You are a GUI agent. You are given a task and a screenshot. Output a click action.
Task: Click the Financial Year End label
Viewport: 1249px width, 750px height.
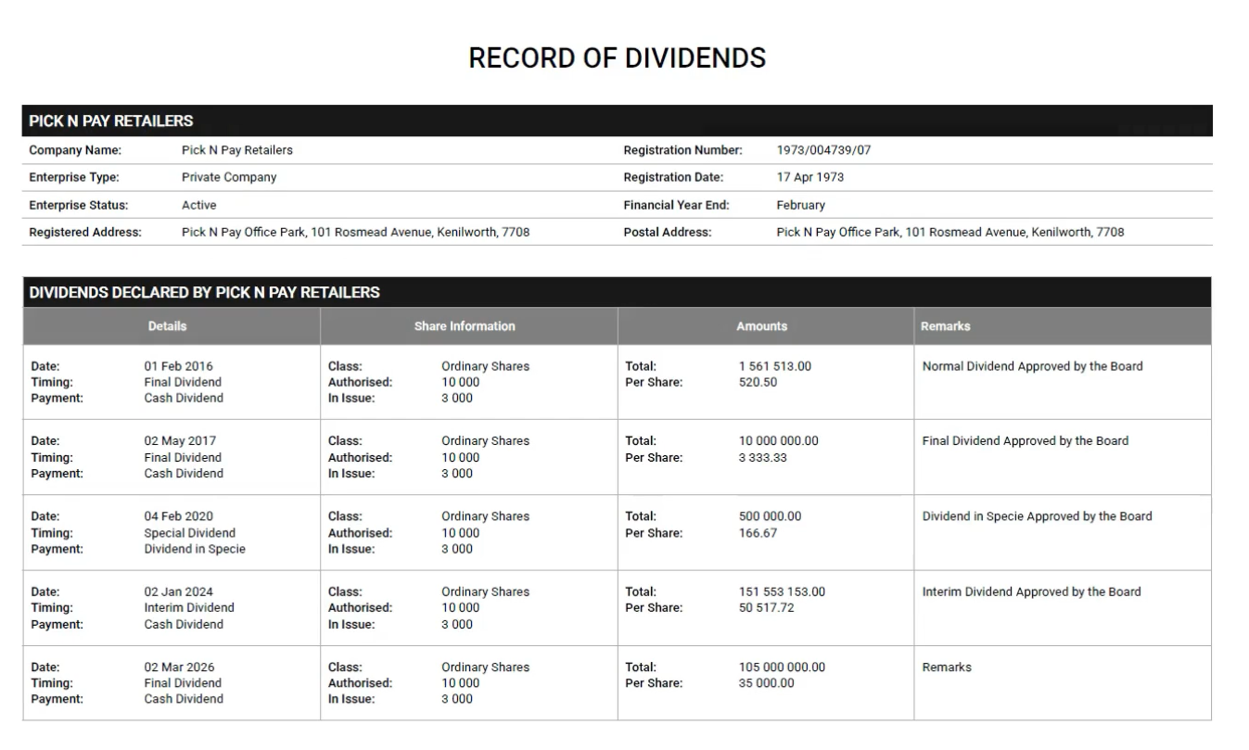tap(676, 205)
